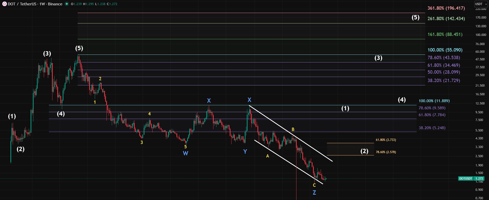489x200 pixels.
Task: Click the blue Z wave label
Action: point(314,193)
